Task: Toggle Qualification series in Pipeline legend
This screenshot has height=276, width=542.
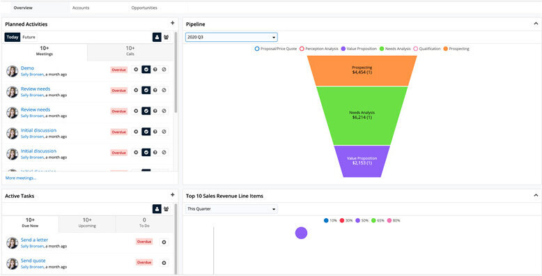Action: [427, 49]
